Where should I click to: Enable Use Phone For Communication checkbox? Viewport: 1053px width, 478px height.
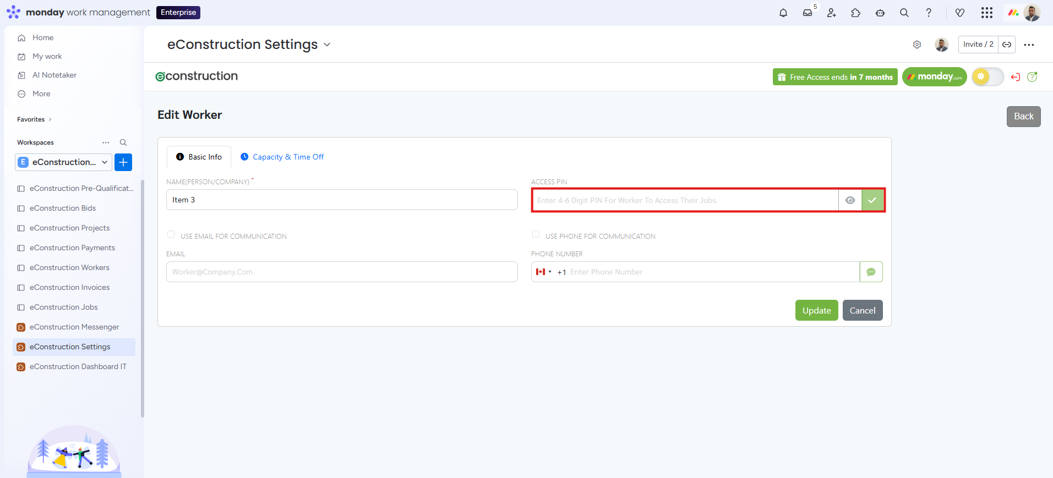coord(536,234)
